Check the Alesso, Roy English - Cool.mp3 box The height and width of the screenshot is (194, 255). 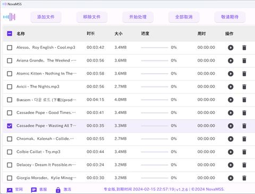coord(10,48)
